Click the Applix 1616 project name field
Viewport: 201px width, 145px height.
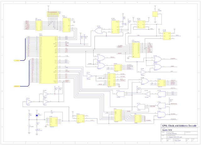(x=167, y=130)
